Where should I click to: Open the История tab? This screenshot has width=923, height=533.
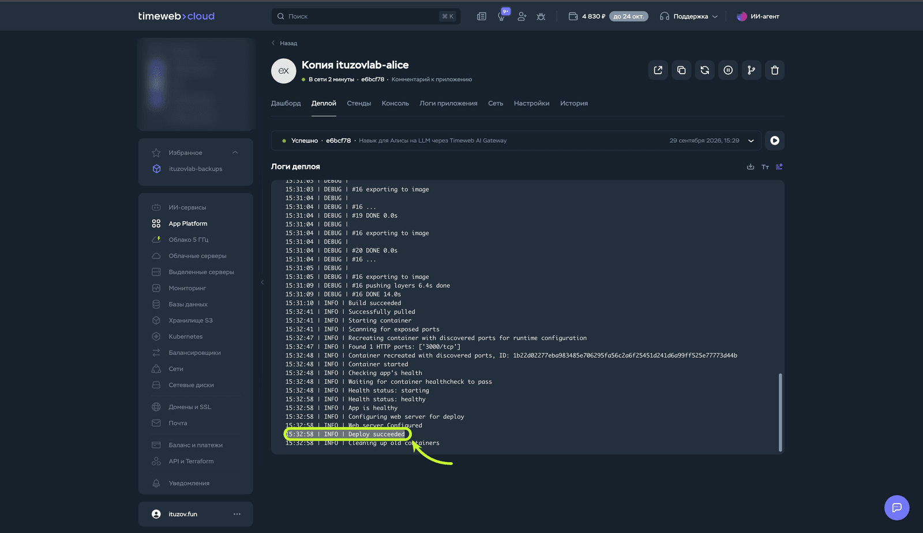tap(574, 104)
